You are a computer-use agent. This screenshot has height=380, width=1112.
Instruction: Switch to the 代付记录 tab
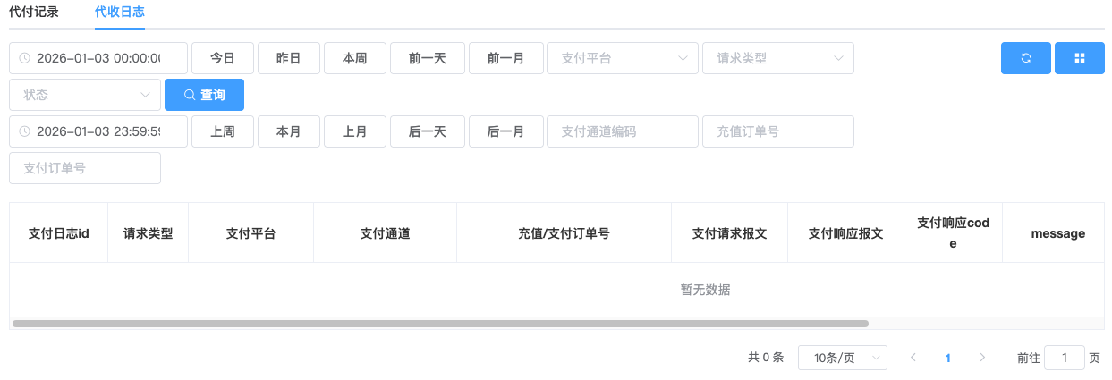pos(34,13)
